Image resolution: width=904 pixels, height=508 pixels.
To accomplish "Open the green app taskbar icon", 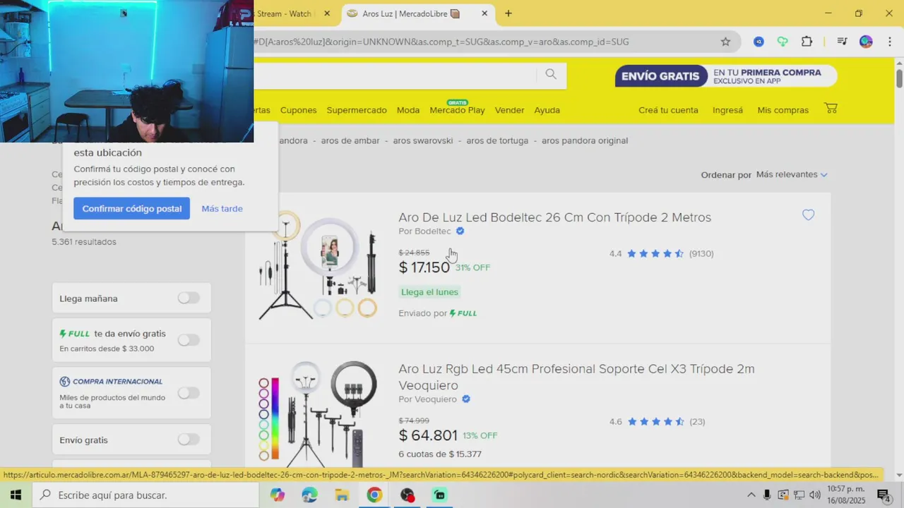I will (x=440, y=495).
